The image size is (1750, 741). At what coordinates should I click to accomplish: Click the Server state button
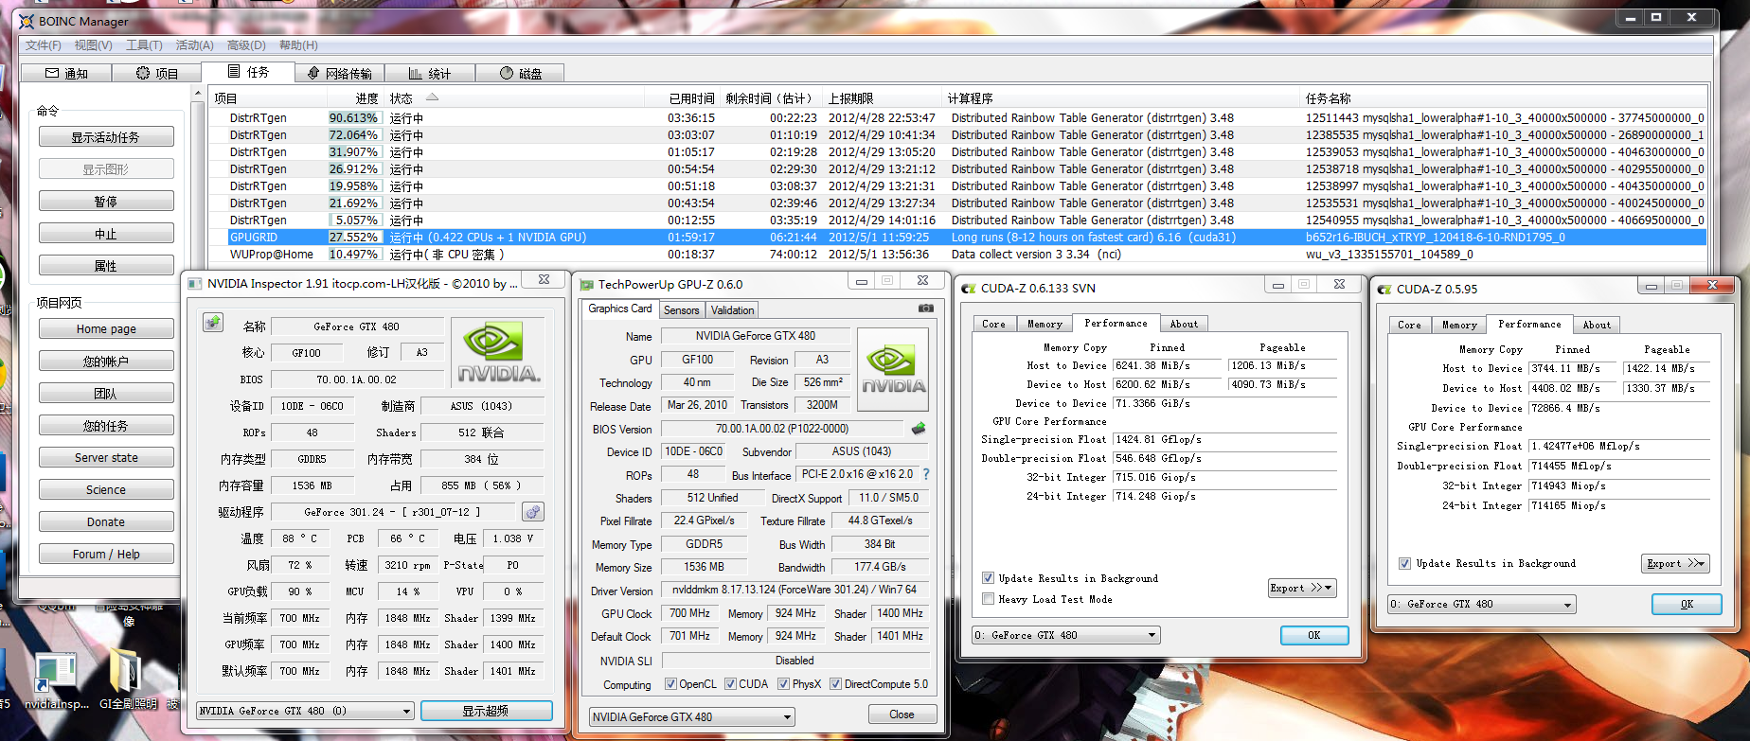106,458
